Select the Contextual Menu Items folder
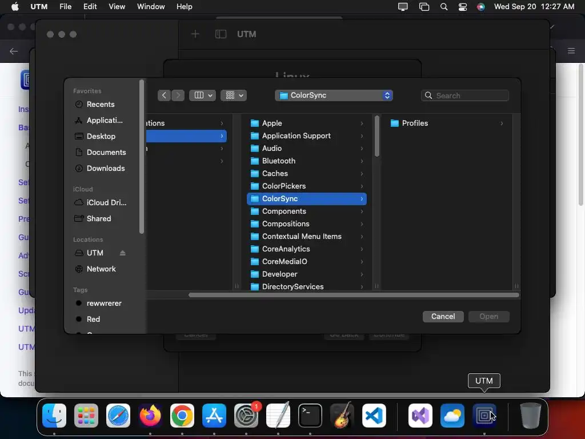 307,236
